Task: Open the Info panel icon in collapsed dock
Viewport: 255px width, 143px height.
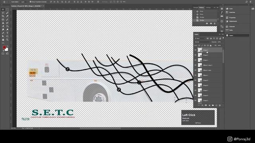Action: [x=222, y=21]
